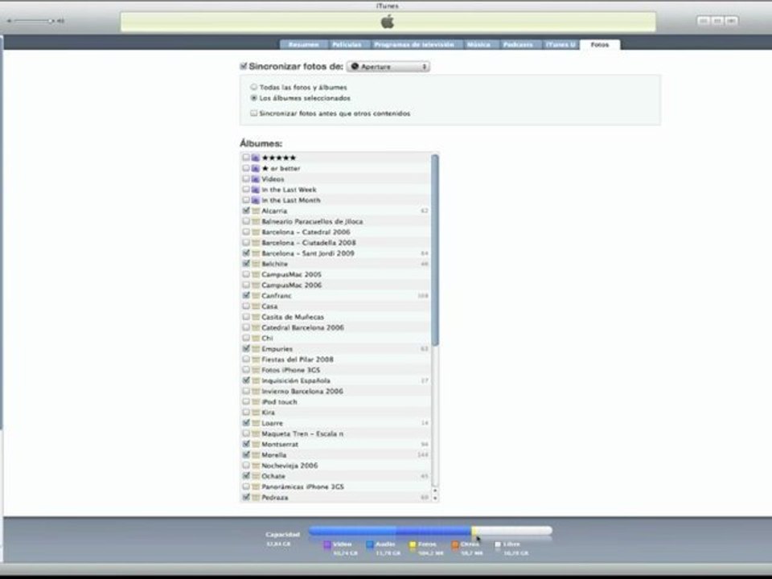
Task: Open the Aperture source dropdown
Action: [x=388, y=67]
